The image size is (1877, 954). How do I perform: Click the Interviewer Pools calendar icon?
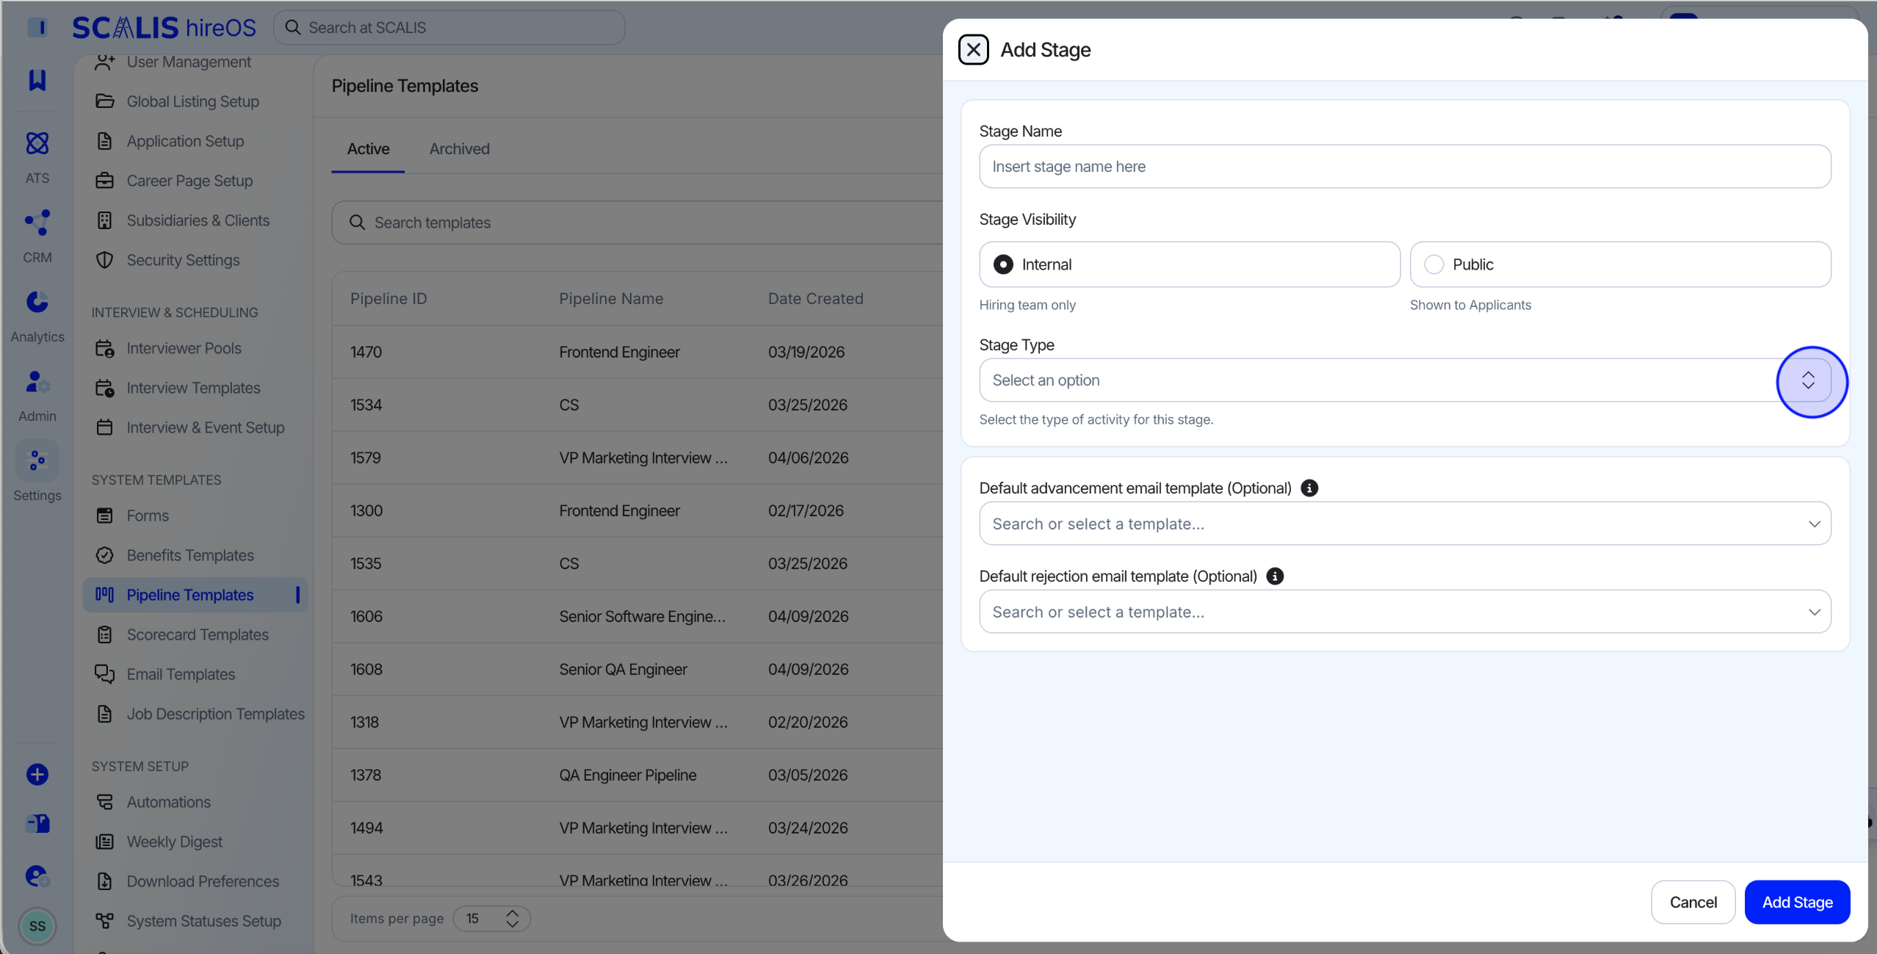coord(105,348)
